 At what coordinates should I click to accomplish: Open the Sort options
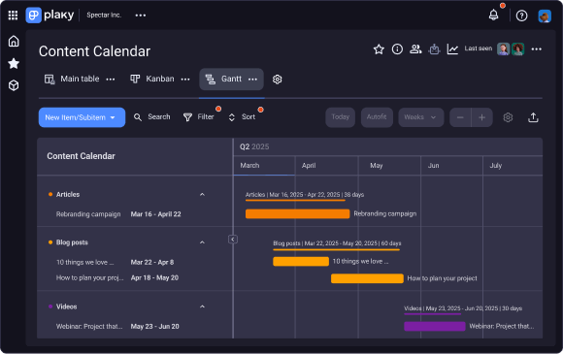click(242, 117)
